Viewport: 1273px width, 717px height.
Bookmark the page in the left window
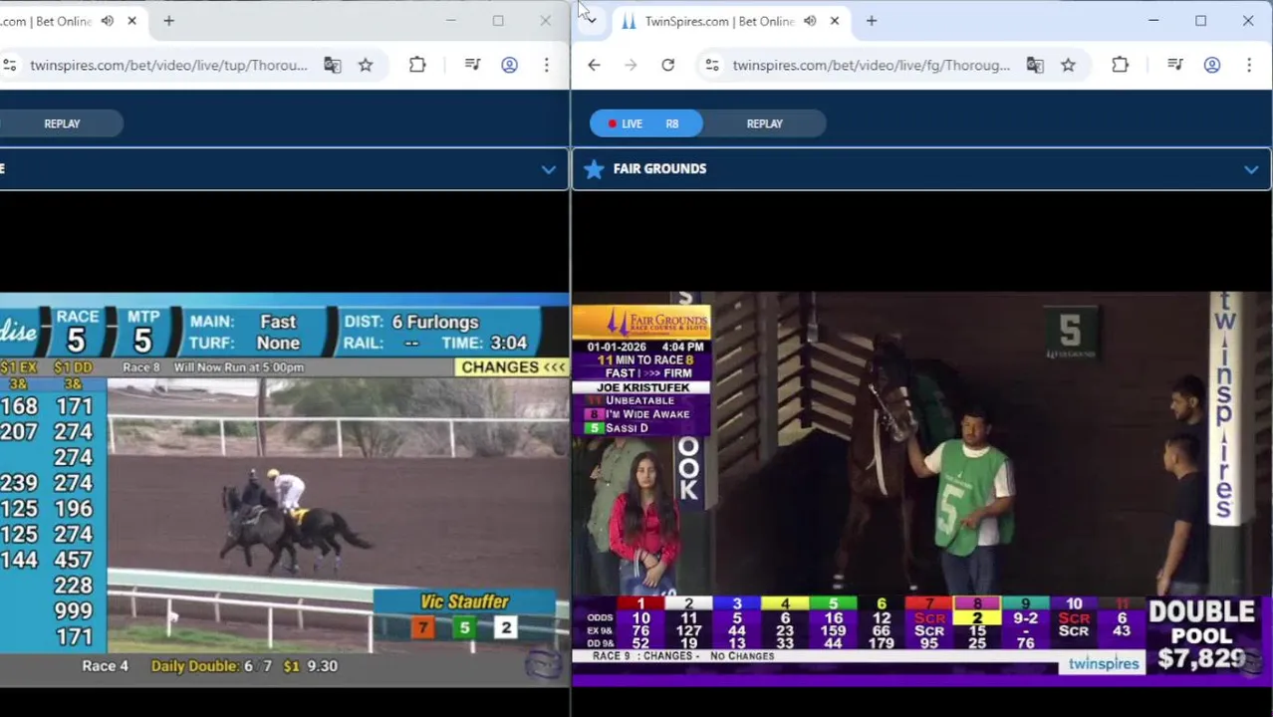pyautogui.click(x=366, y=65)
